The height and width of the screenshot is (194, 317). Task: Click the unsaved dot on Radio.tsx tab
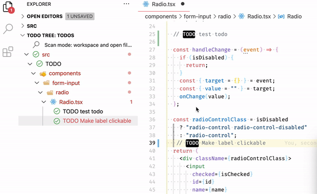pos(183,4)
